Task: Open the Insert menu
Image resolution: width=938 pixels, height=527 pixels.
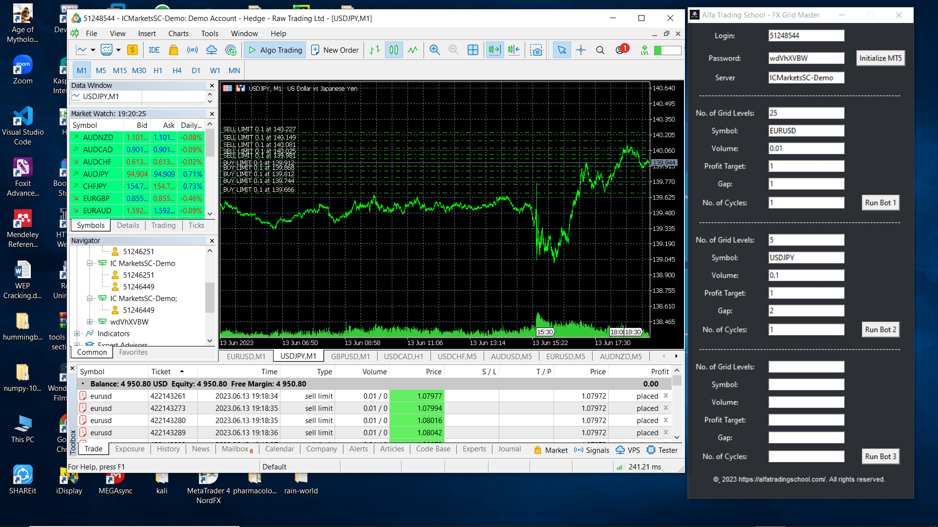Action: click(147, 33)
